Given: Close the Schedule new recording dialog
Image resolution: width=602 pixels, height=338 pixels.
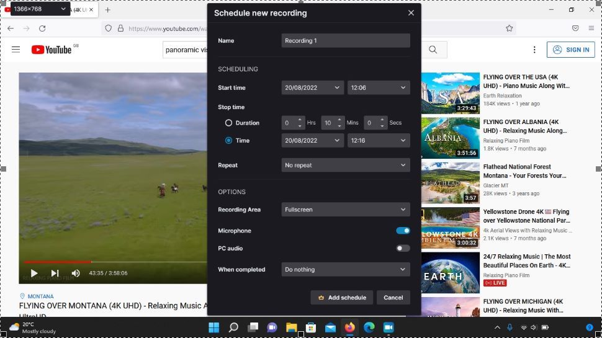Looking at the screenshot, I should coord(411,13).
